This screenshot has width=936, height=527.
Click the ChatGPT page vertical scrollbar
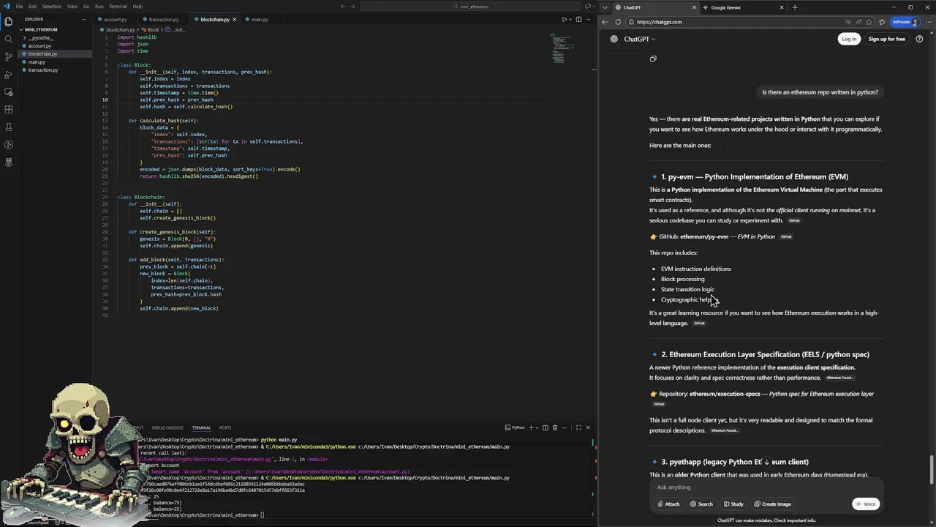coord(932,468)
